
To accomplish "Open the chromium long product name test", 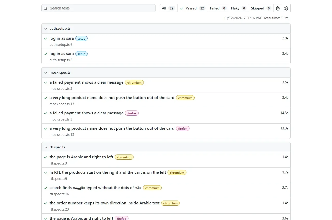I will (112, 98).
